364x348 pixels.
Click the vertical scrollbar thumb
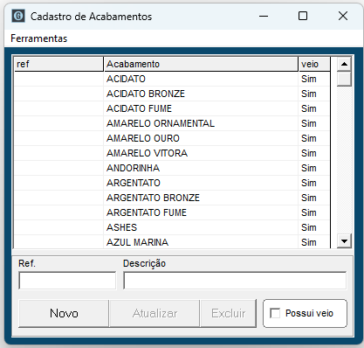point(344,79)
